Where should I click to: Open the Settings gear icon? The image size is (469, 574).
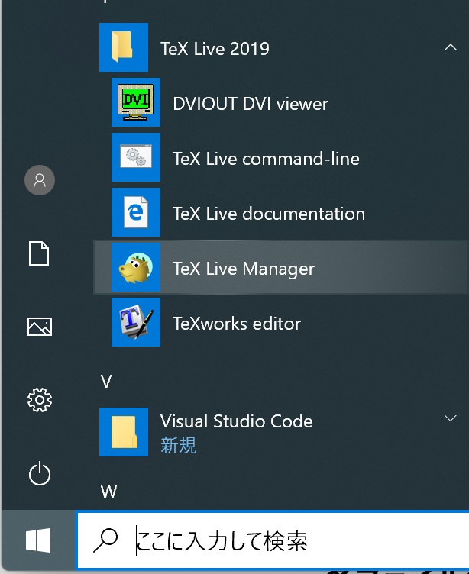pos(40,400)
